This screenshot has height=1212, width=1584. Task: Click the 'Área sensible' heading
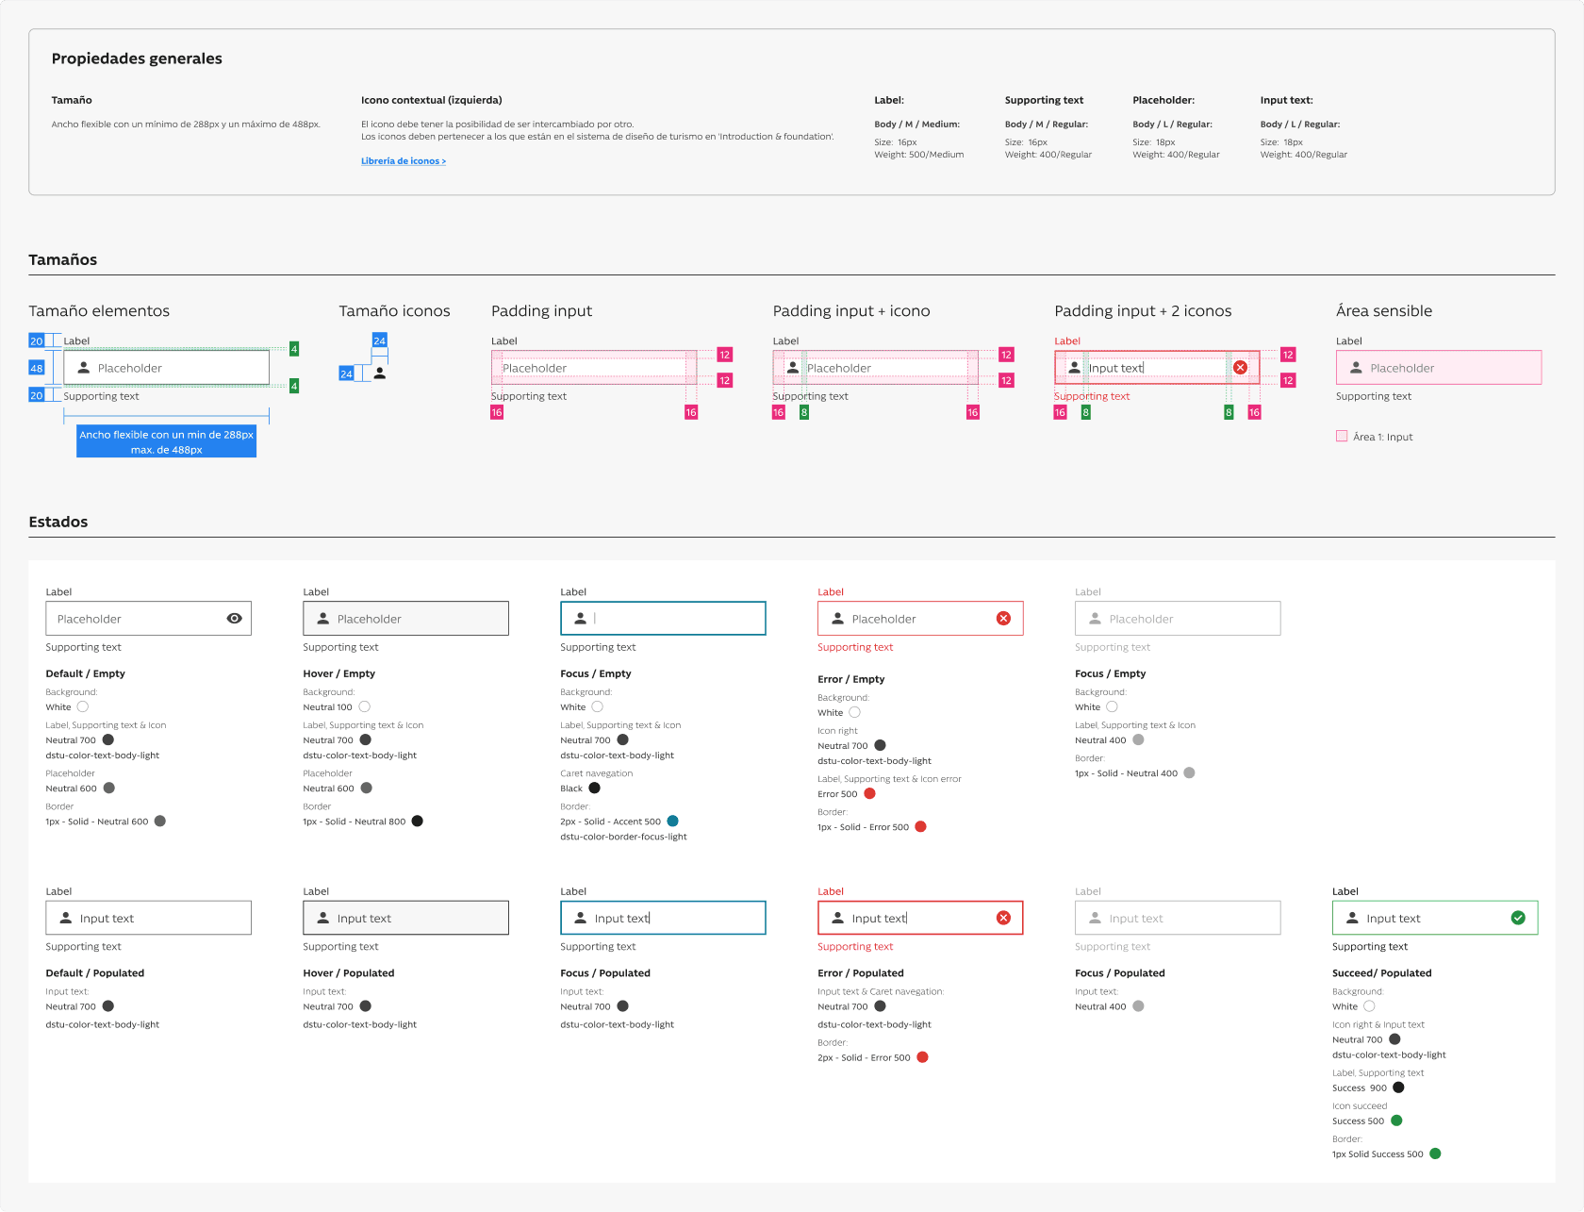click(x=1383, y=311)
